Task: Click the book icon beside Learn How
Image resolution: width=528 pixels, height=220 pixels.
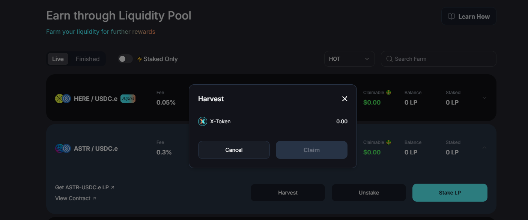Action: 451,16
